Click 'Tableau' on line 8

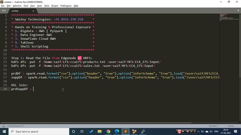tap(27, 42)
